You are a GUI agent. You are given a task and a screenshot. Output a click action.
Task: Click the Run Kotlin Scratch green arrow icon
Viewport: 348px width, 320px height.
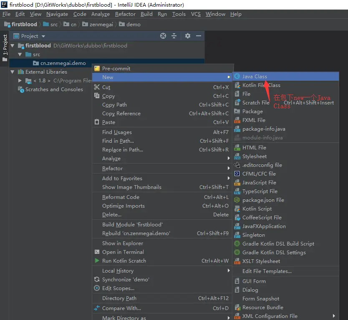click(97, 260)
